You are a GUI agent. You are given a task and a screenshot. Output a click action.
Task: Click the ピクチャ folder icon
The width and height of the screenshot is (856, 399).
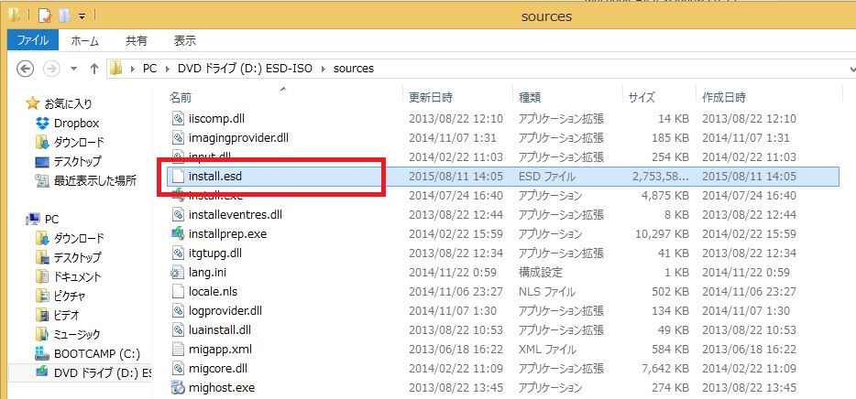[42, 296]
